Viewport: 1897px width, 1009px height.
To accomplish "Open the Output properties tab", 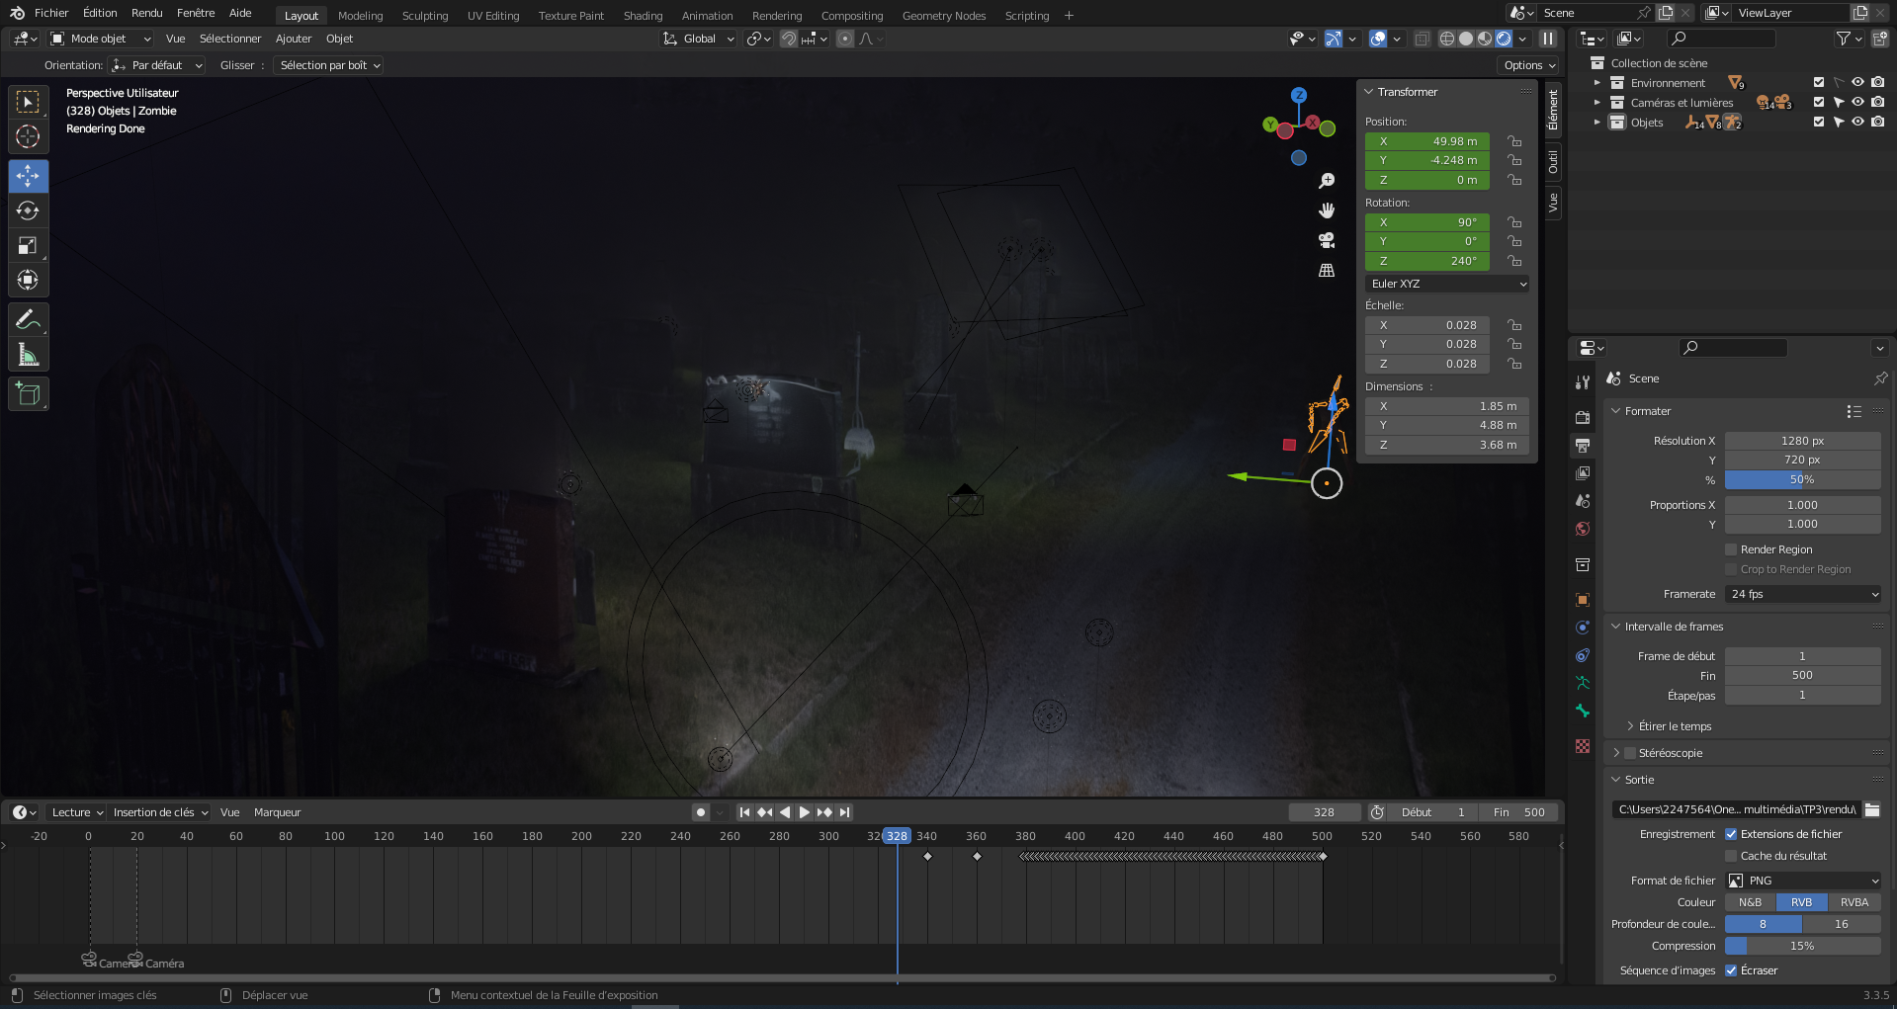I will [1583, 446].
